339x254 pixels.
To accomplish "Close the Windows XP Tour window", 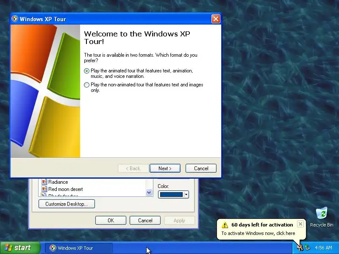I will 216,19.
